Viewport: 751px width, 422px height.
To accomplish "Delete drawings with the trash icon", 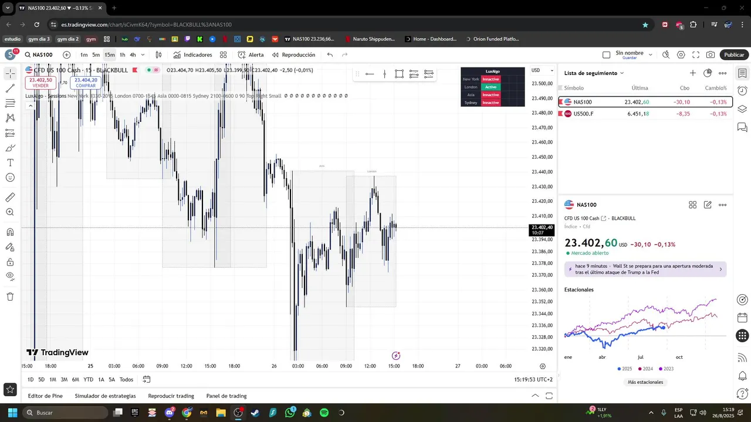I will point(10,297).
